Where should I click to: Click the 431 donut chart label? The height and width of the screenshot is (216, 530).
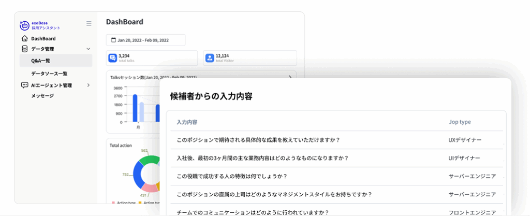144,195
